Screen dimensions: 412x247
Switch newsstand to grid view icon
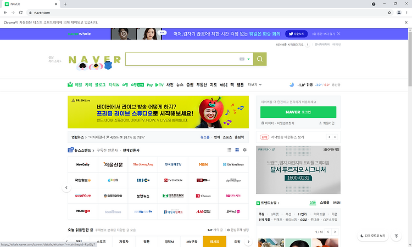[237, 150]
